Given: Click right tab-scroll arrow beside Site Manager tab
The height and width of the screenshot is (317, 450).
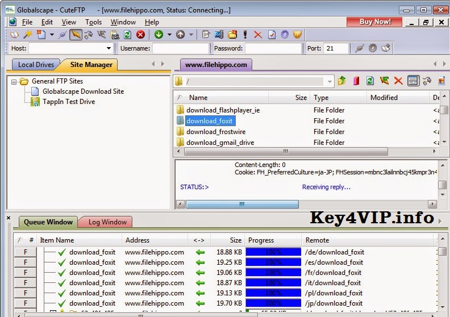Looking at the screenshot, I should point(163,64).
